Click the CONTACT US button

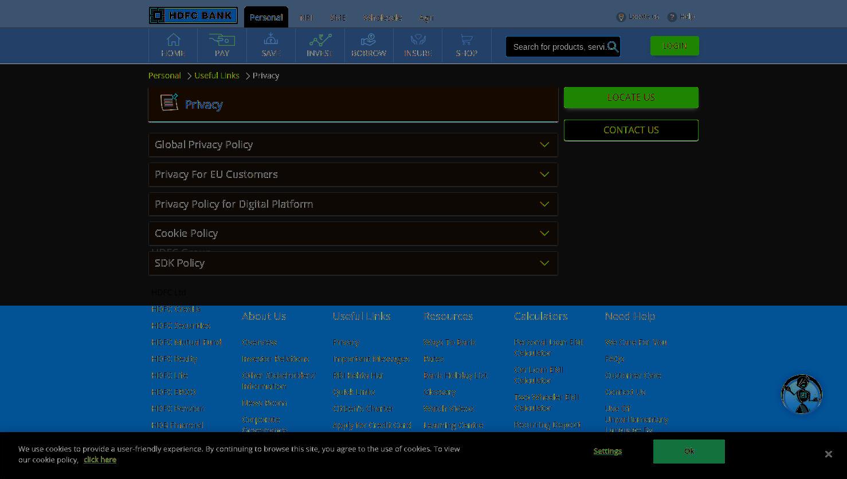tap(631, 130)
